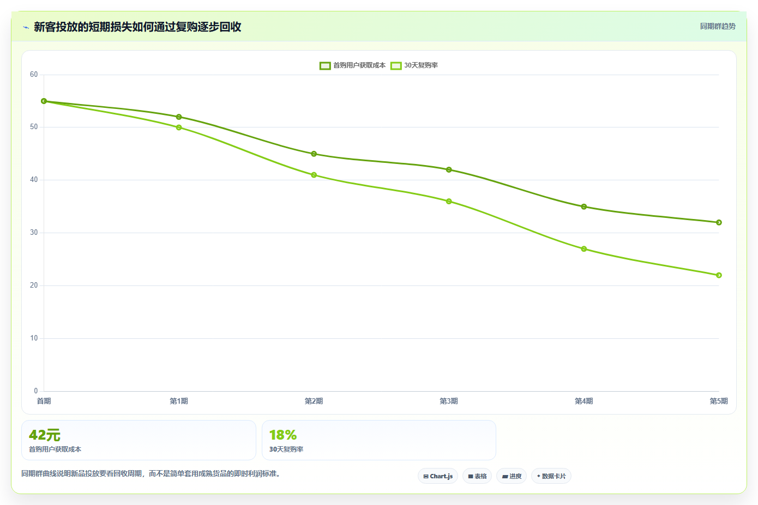The height and width of the screenshot is (505, 758).
Task: Click the 同期群趋势 label in header
Action: pyautogui.click(x=718, y=26)
